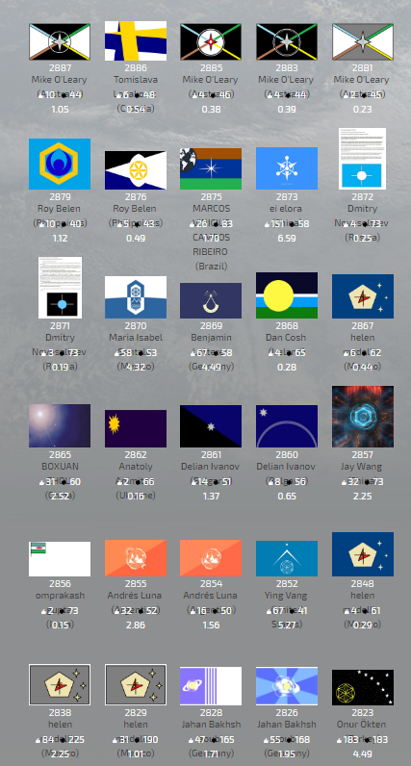
Task: Click (Brazil) under MARCOS RIBEIRO
Action: [x=211, y=267]
